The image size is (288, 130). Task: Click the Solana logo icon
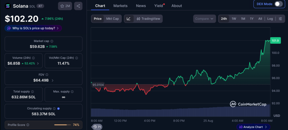[8, 6]
